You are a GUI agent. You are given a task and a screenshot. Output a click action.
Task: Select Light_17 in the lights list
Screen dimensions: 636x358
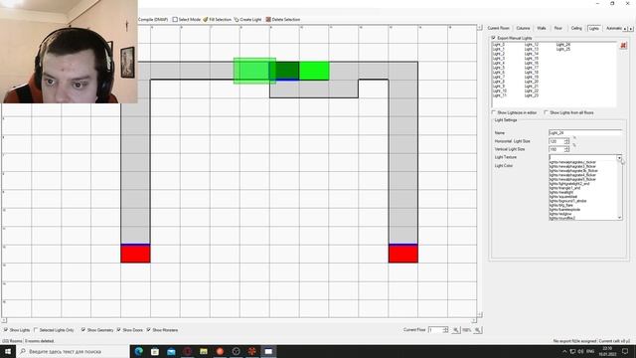click(x=532, y=68)
